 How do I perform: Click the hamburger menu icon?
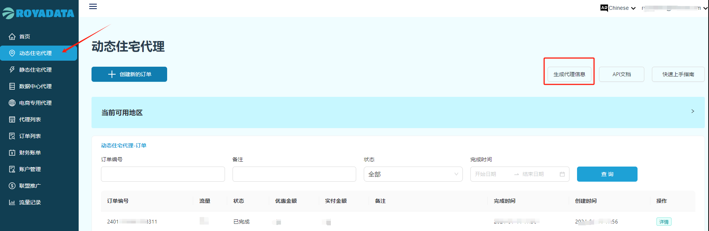pos(93,6)
